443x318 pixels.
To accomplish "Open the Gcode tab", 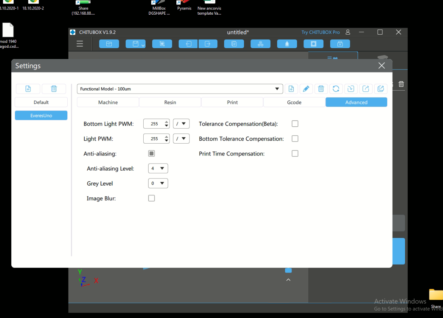I will coord(294,102).
